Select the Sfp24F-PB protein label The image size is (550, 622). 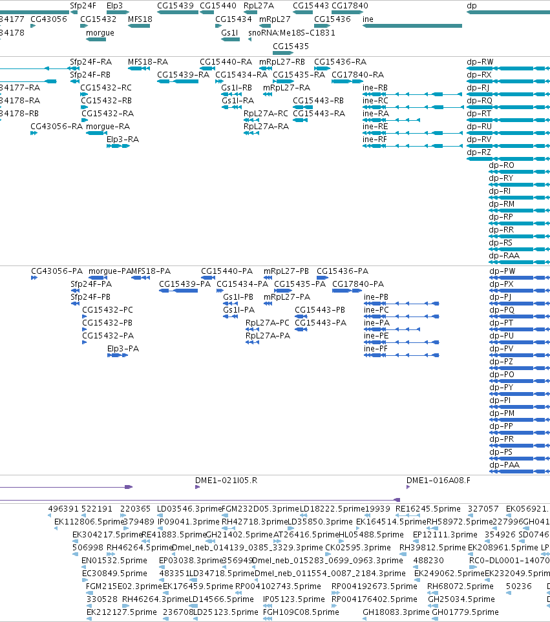(x=90, y=296)
